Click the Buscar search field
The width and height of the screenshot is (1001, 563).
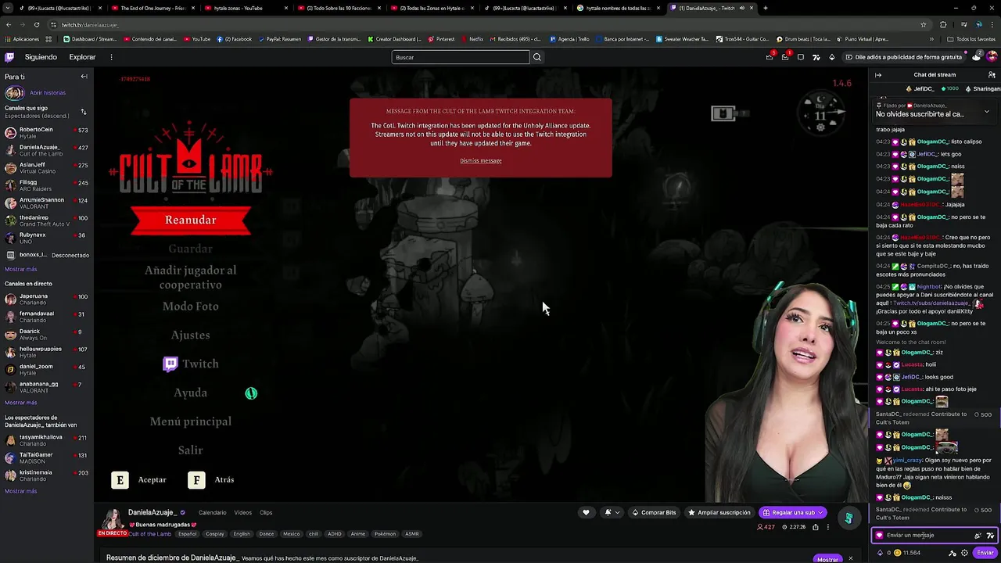point(461,57)
